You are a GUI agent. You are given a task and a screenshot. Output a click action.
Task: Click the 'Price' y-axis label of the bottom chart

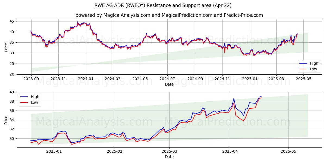[x=6, y=120]
